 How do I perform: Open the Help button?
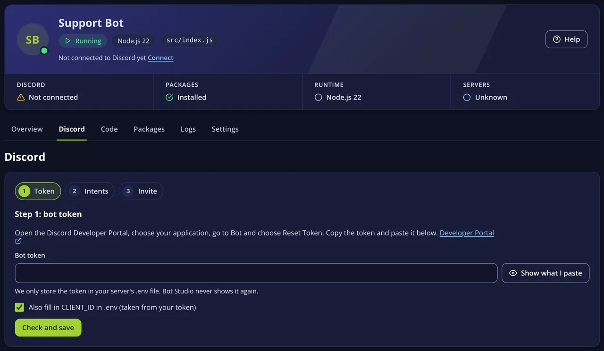coord(566,39)
